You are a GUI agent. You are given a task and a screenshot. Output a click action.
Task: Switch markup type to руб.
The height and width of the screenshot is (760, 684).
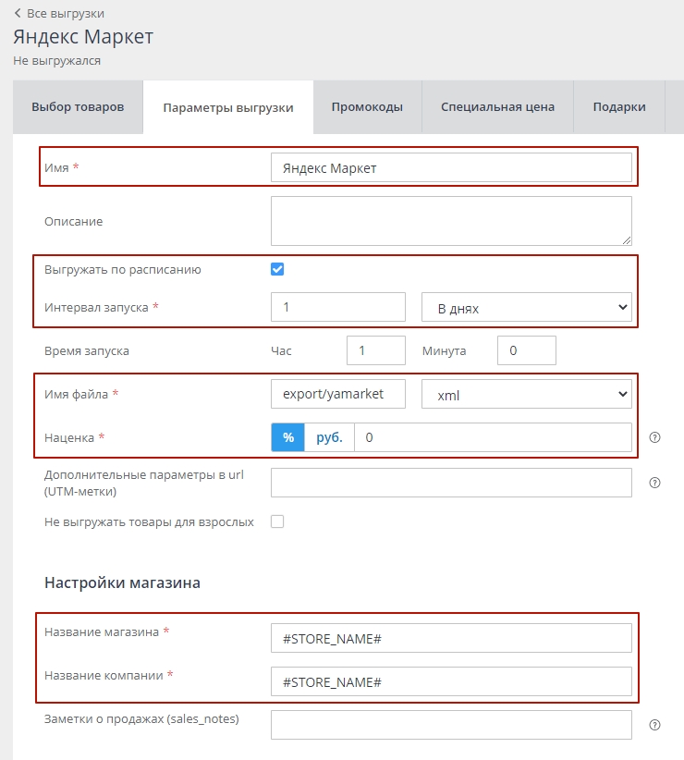click(x=329, y=437)
